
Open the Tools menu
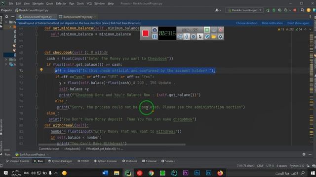click(x=80, y=3)
